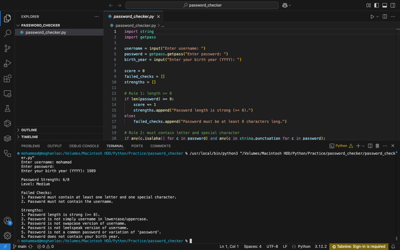The image size is (400, 250).
Task: Switch to the PROBLEMS panel tab
Action: tap(31, 146)
